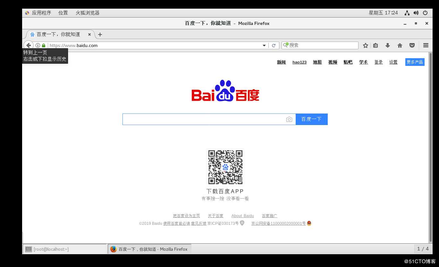
Task: Click the search engine magnifier icon
Action: (x=286, y=45)
